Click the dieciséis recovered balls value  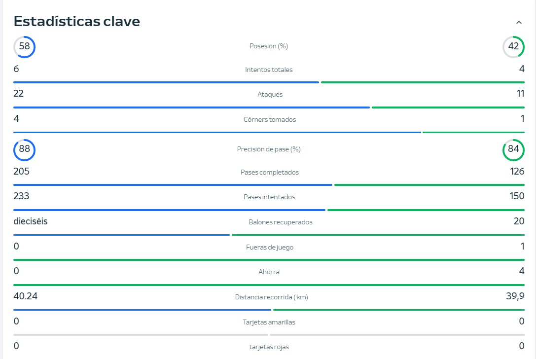click(31, 221)
